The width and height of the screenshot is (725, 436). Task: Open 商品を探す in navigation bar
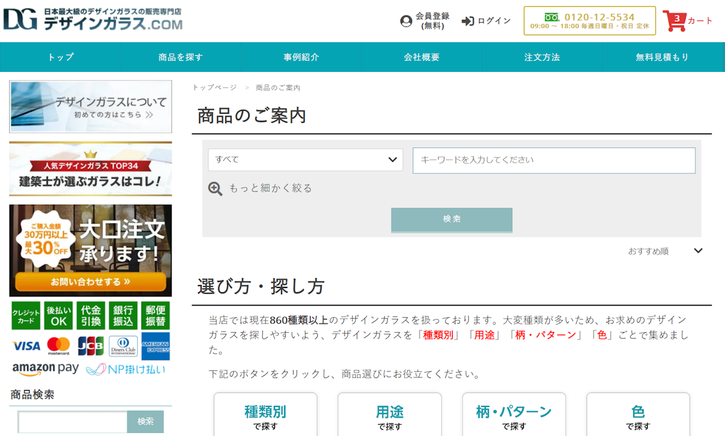[181, 57]
